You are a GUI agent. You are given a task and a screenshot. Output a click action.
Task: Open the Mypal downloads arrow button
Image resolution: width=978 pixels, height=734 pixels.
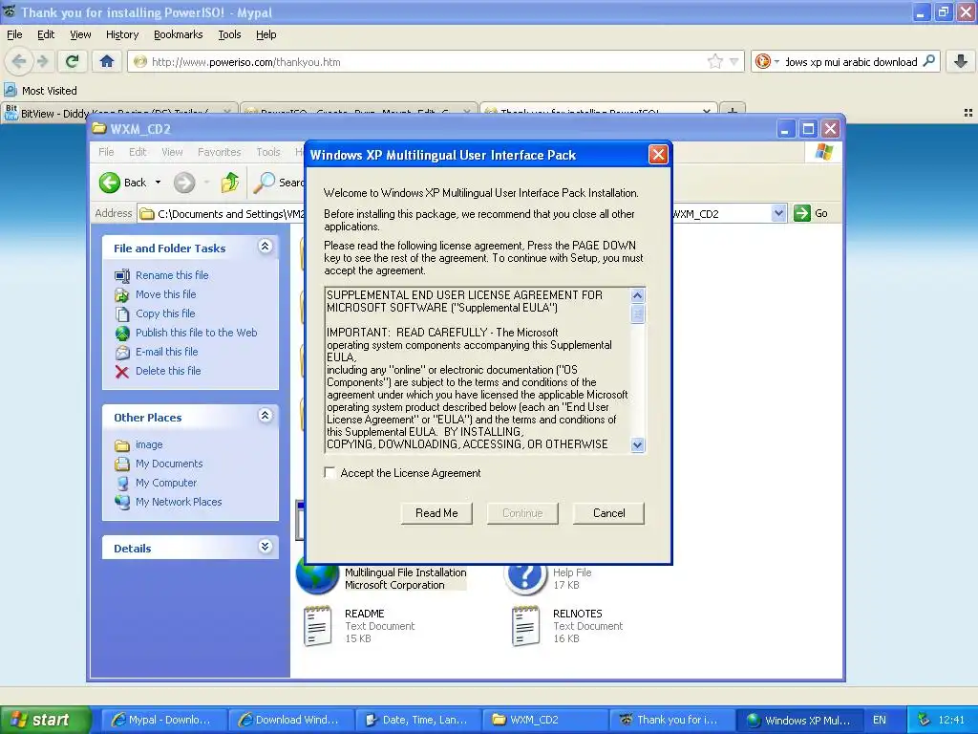coord(961,61)
